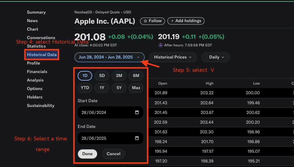Select the 1D range preset

pos(85,75)
